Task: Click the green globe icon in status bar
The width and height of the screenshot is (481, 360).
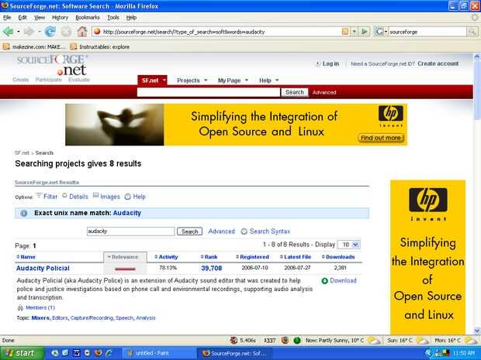Action: pyautogui.click(x=297, y=341)
